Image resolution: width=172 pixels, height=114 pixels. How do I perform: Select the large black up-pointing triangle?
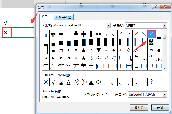tap(83, 50)
